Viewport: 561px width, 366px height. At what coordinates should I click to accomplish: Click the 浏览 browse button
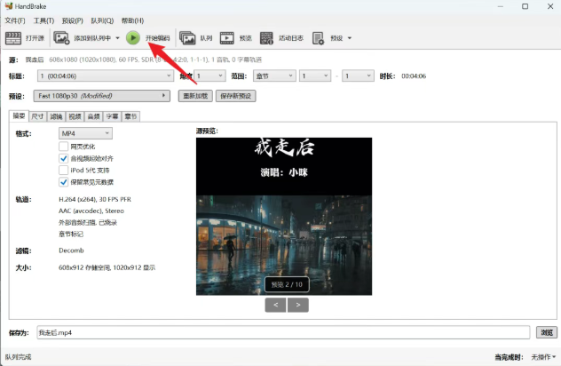547,332
